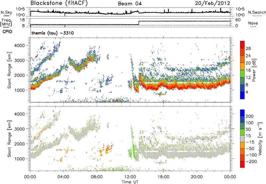Click the "20:00" time axis tick label
Image resolution: width=266 pixels, height=184 pixels.
click(x=197, y=177)
